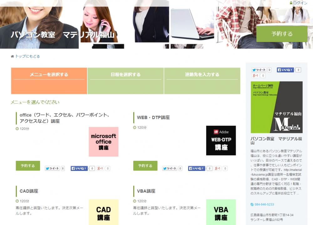Click the Google +1 button in sidebar
Screen dimensions: 313x225
255,76
